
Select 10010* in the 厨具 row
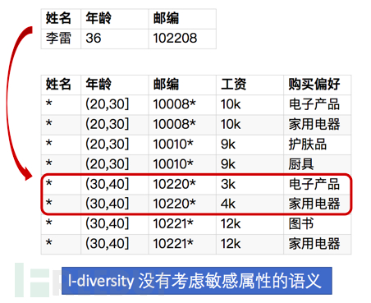182,164
